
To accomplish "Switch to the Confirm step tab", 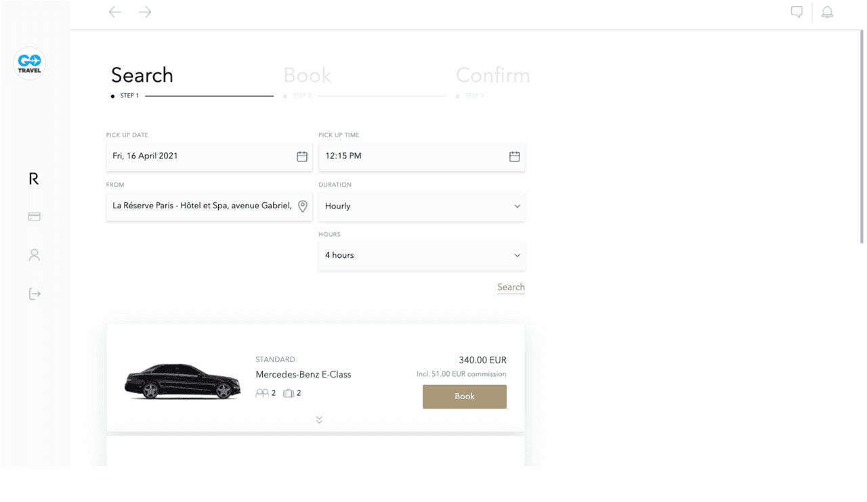I will click(492, 75).
